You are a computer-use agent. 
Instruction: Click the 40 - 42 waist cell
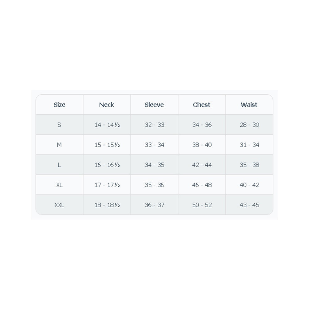pos(249,185)
